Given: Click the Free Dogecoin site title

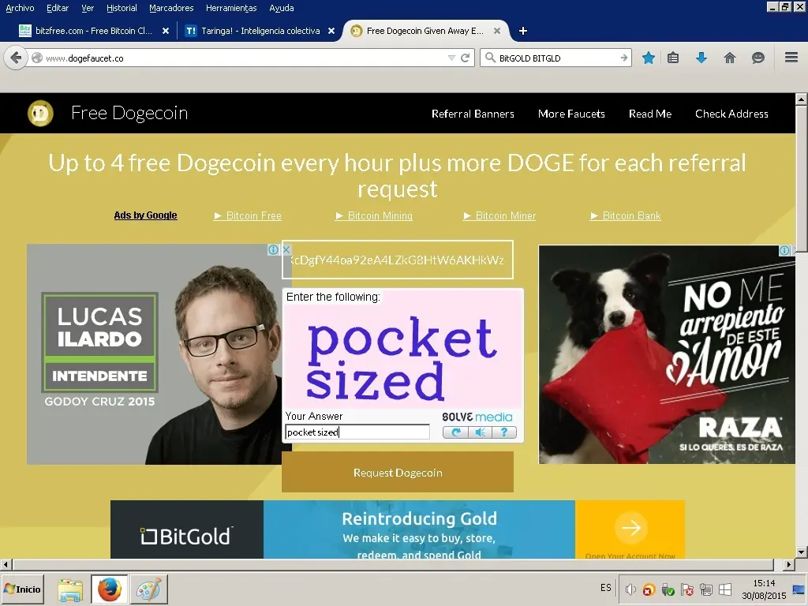Looking at the screenshot, I should [129, 113].
